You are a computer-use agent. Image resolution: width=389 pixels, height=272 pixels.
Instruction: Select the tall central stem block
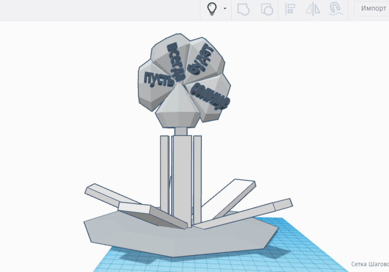[x=182, y=175]
